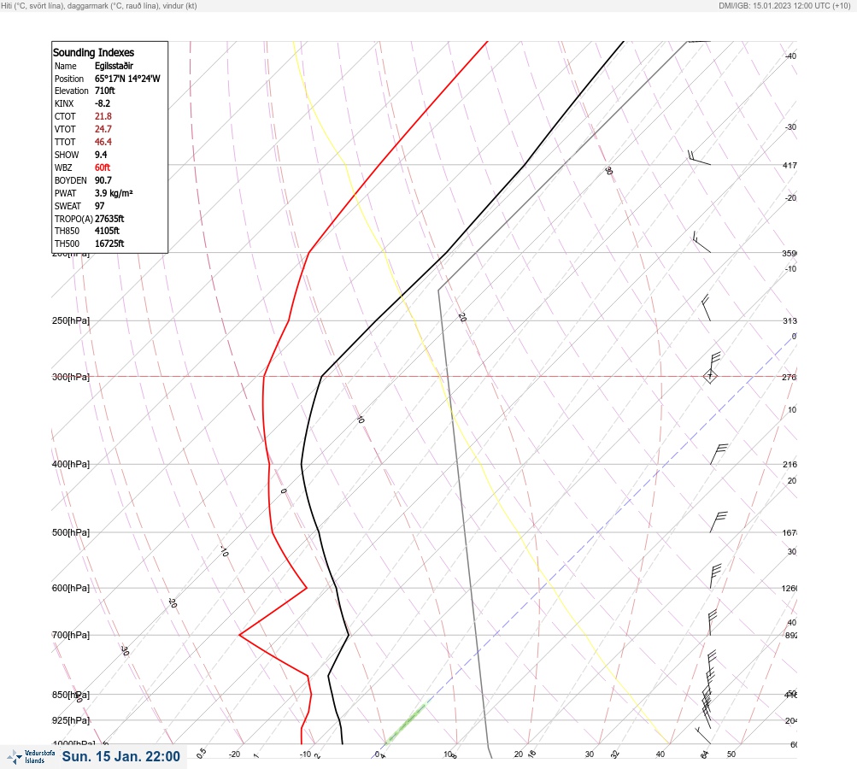The image size is (857, 769).
Task: Select the wind barb at 400 hPa level
Action: point(719,455)
